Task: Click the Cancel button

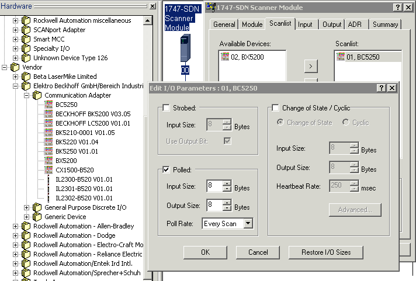Action: pos(258,252)
